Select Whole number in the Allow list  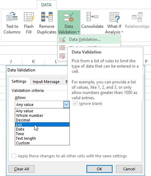coord(42,115)
